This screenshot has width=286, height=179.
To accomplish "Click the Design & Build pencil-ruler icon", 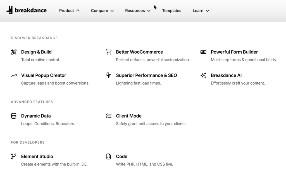I will pyautogui.click(x=14, y=52).
